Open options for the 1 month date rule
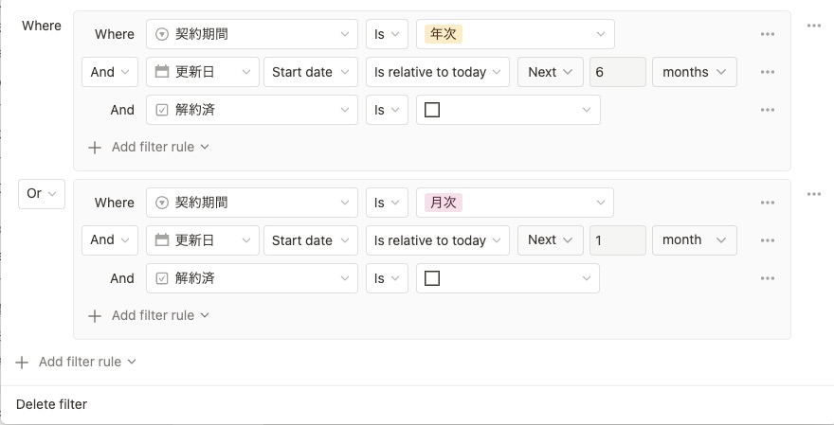This screenshot has height=425, width=834. pos(768,240)
